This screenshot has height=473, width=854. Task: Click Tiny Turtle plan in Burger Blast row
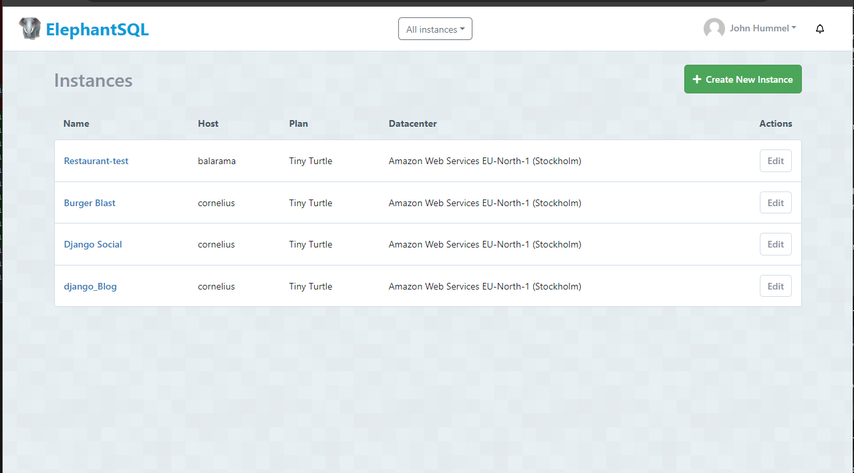click(x=311, y=203)
